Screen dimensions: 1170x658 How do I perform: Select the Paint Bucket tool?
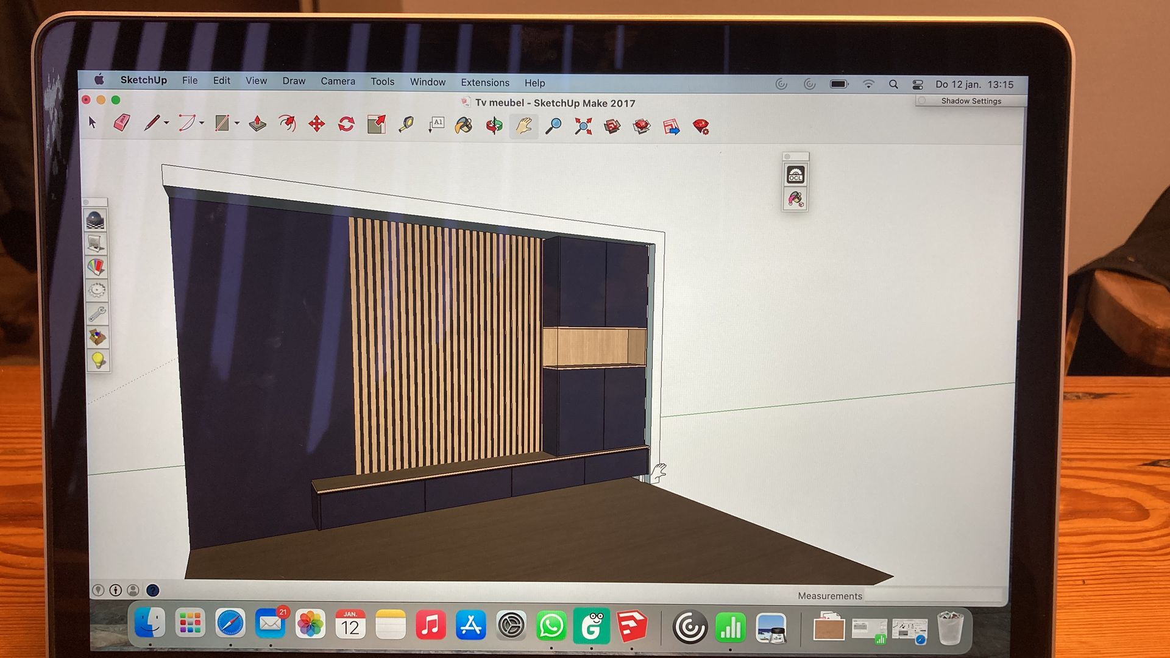point(463,126)
